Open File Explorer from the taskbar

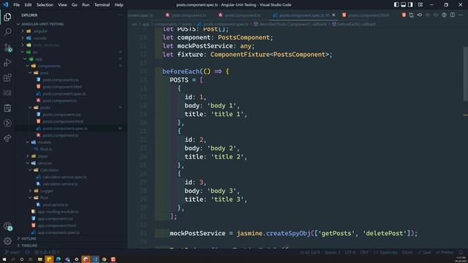point(40,259)
